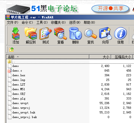Show archive 信息 (Info) icon
This screenshot has width=134, height=123.
pos(120,33)
